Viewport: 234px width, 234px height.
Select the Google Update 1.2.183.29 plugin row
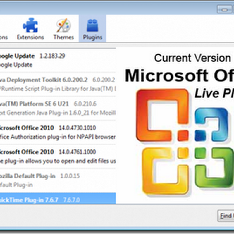click(58, 61)
